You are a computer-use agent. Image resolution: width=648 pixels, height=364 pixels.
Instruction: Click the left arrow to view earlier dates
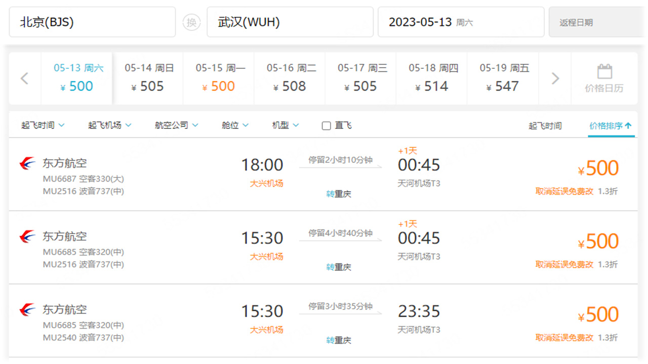(x=24, y=78)
